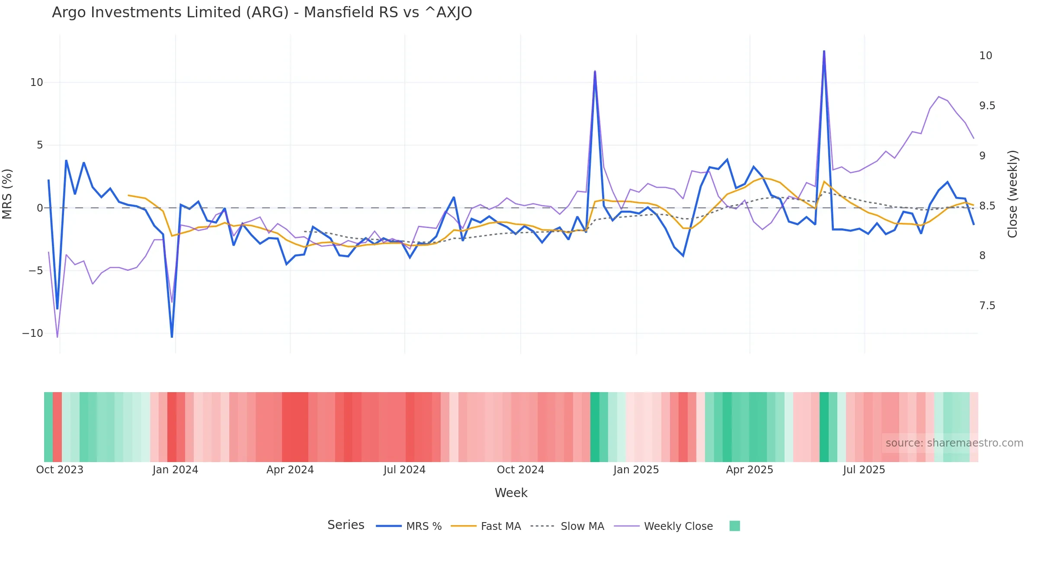Toggle the Weekly Close legend series
Image resolution: width=1038 pixels, height=583 pixels.
tap(663, 526)
